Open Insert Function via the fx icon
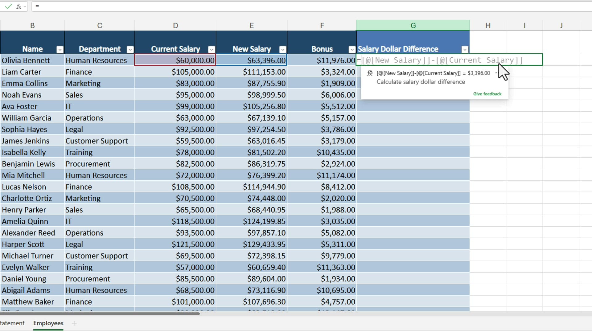The image size is (592, 333). (18, 6)
